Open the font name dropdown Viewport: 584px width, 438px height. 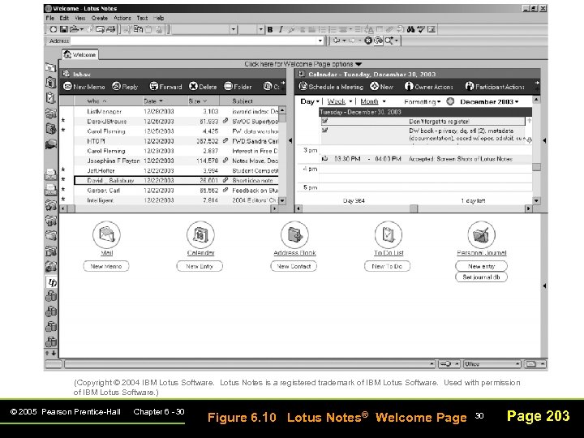233,29
